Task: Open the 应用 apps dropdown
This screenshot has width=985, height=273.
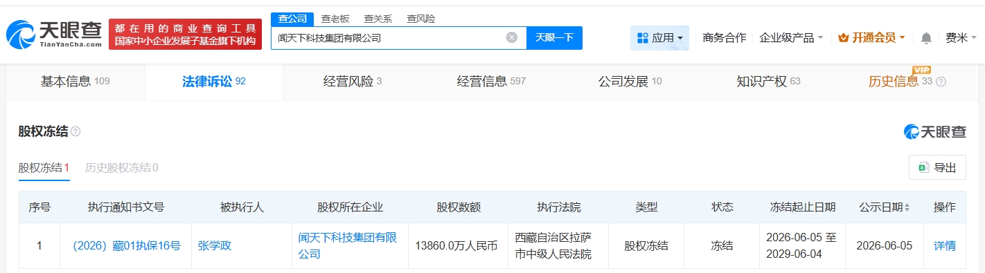Action: point(659,38)
